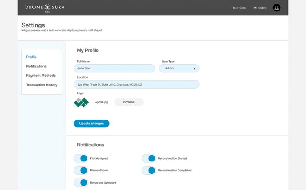The width and height of the screenshot is (306, 190).
Task: Focus the Location address field
Action: click(136, 84)
